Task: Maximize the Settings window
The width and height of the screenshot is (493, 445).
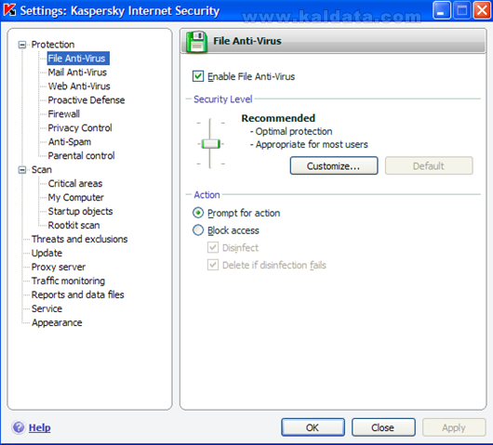Action: [461, 10]
